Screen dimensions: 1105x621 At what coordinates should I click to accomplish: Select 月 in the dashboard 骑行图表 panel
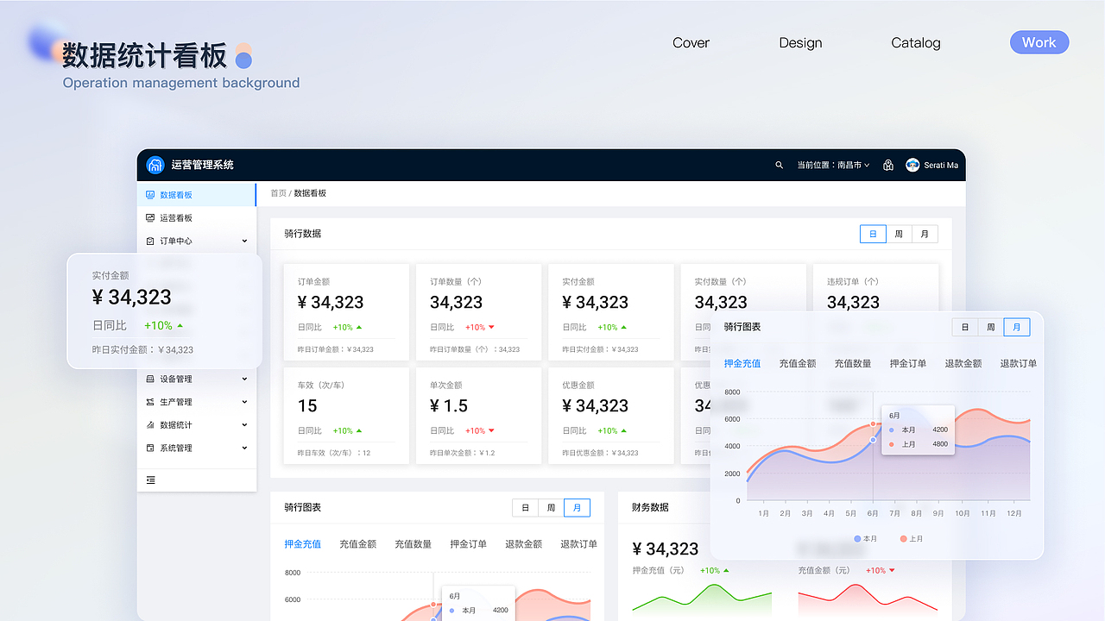click(577, 508)
